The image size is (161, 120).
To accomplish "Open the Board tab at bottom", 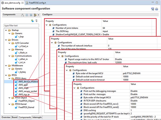I will 14,117.
